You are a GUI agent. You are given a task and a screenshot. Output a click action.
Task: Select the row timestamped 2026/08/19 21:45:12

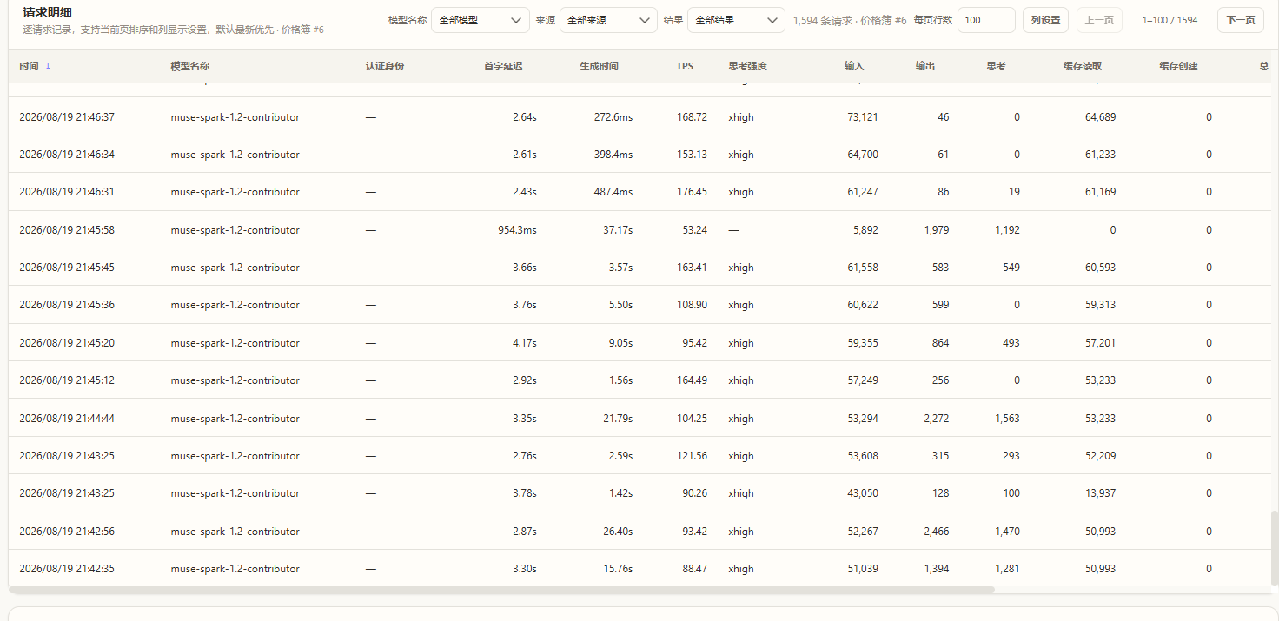tap(639, 380)
